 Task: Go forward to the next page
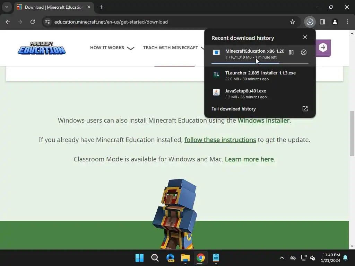click(20, 22)
